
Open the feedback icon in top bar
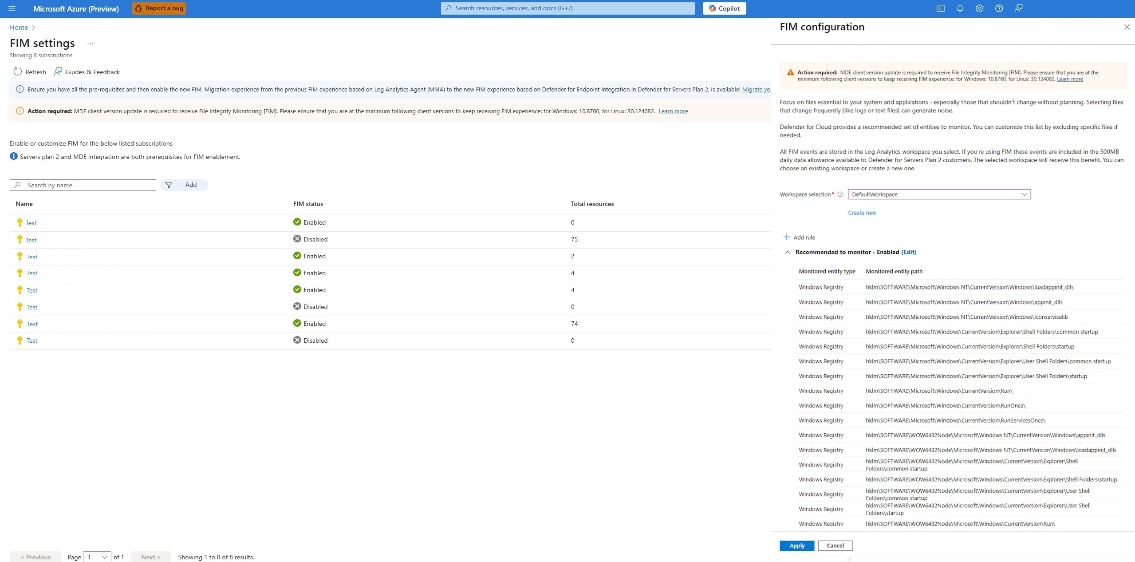tap(1018, 8)
